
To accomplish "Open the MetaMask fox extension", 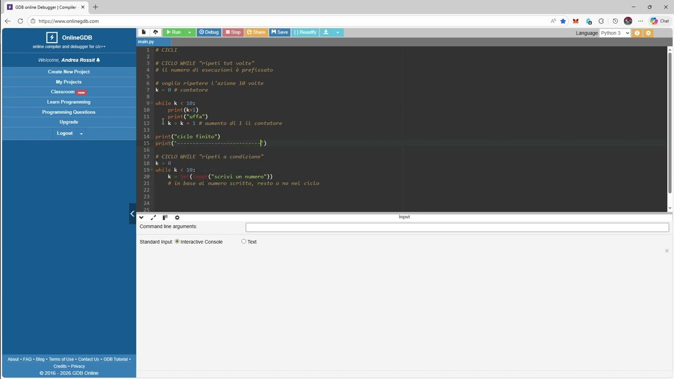I will (x=576, y=21).
